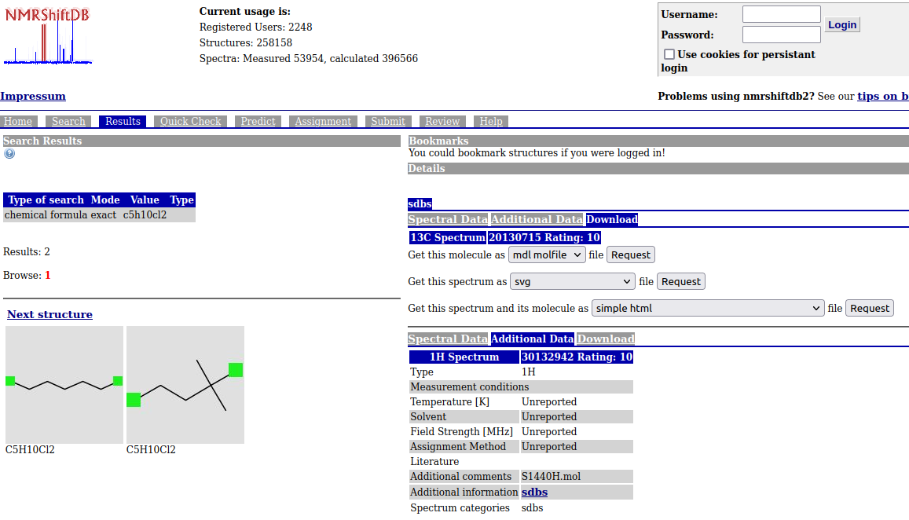This screenshot has width=909, height=520.
Task: Open the sdbs additional information link
Action: point(534,493)
